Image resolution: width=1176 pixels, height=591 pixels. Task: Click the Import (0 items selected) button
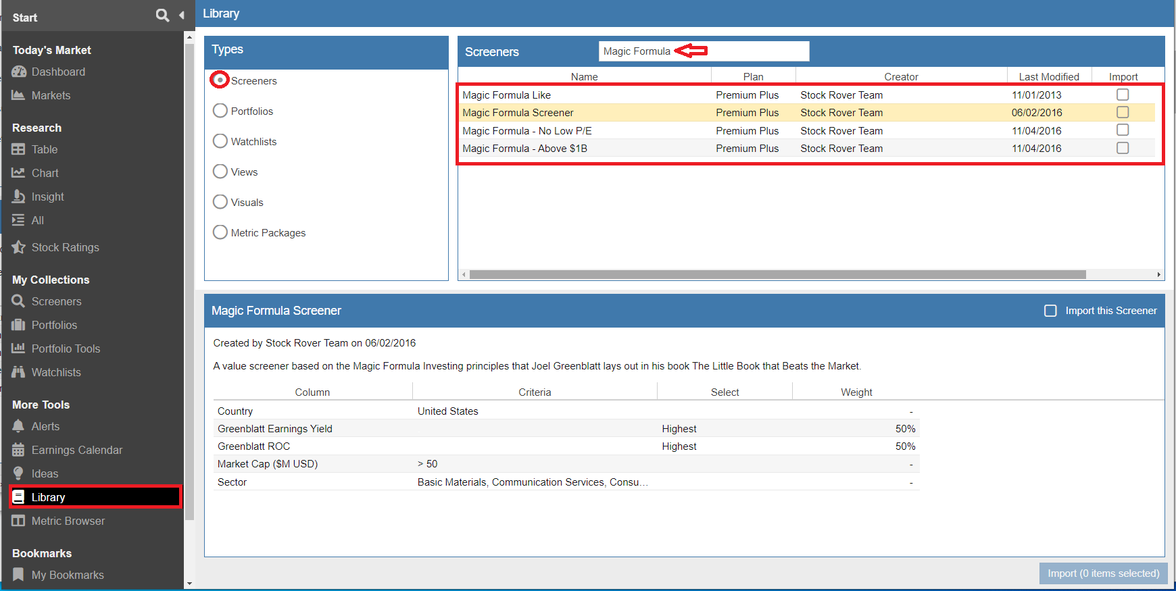[x=1103, y=573]
